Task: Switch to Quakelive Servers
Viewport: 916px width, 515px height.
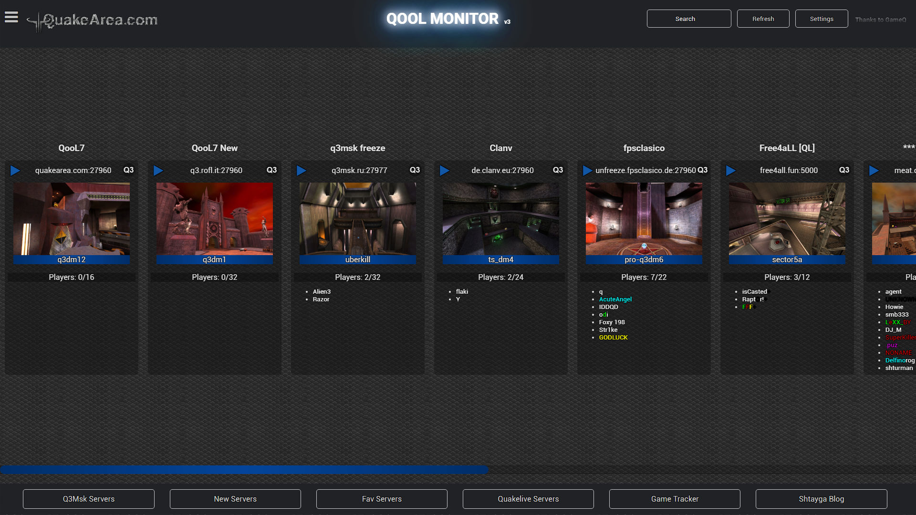Action: [x=528, y=499]
